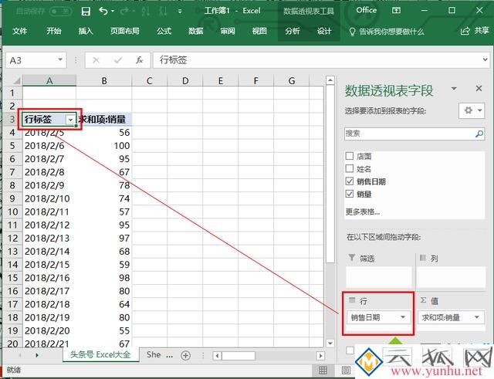The height and width of the screenshot is (379, 494).
Task: Click the select-all corner of the grid
Action: 13,80
